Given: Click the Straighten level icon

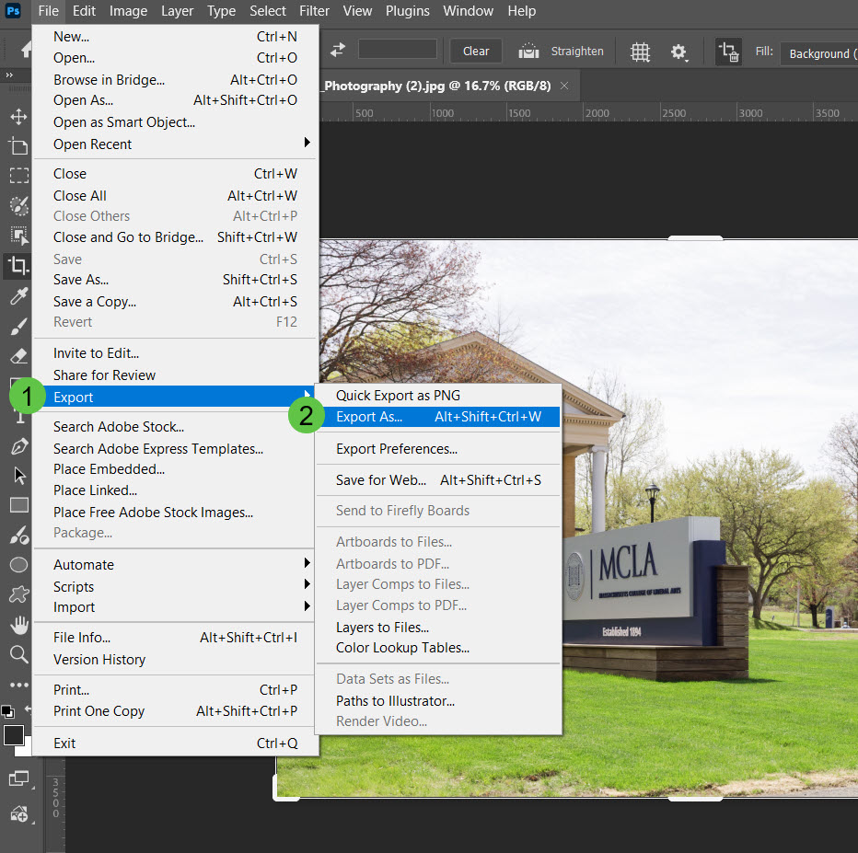Looking at the screenshot, I should [528, 51].
